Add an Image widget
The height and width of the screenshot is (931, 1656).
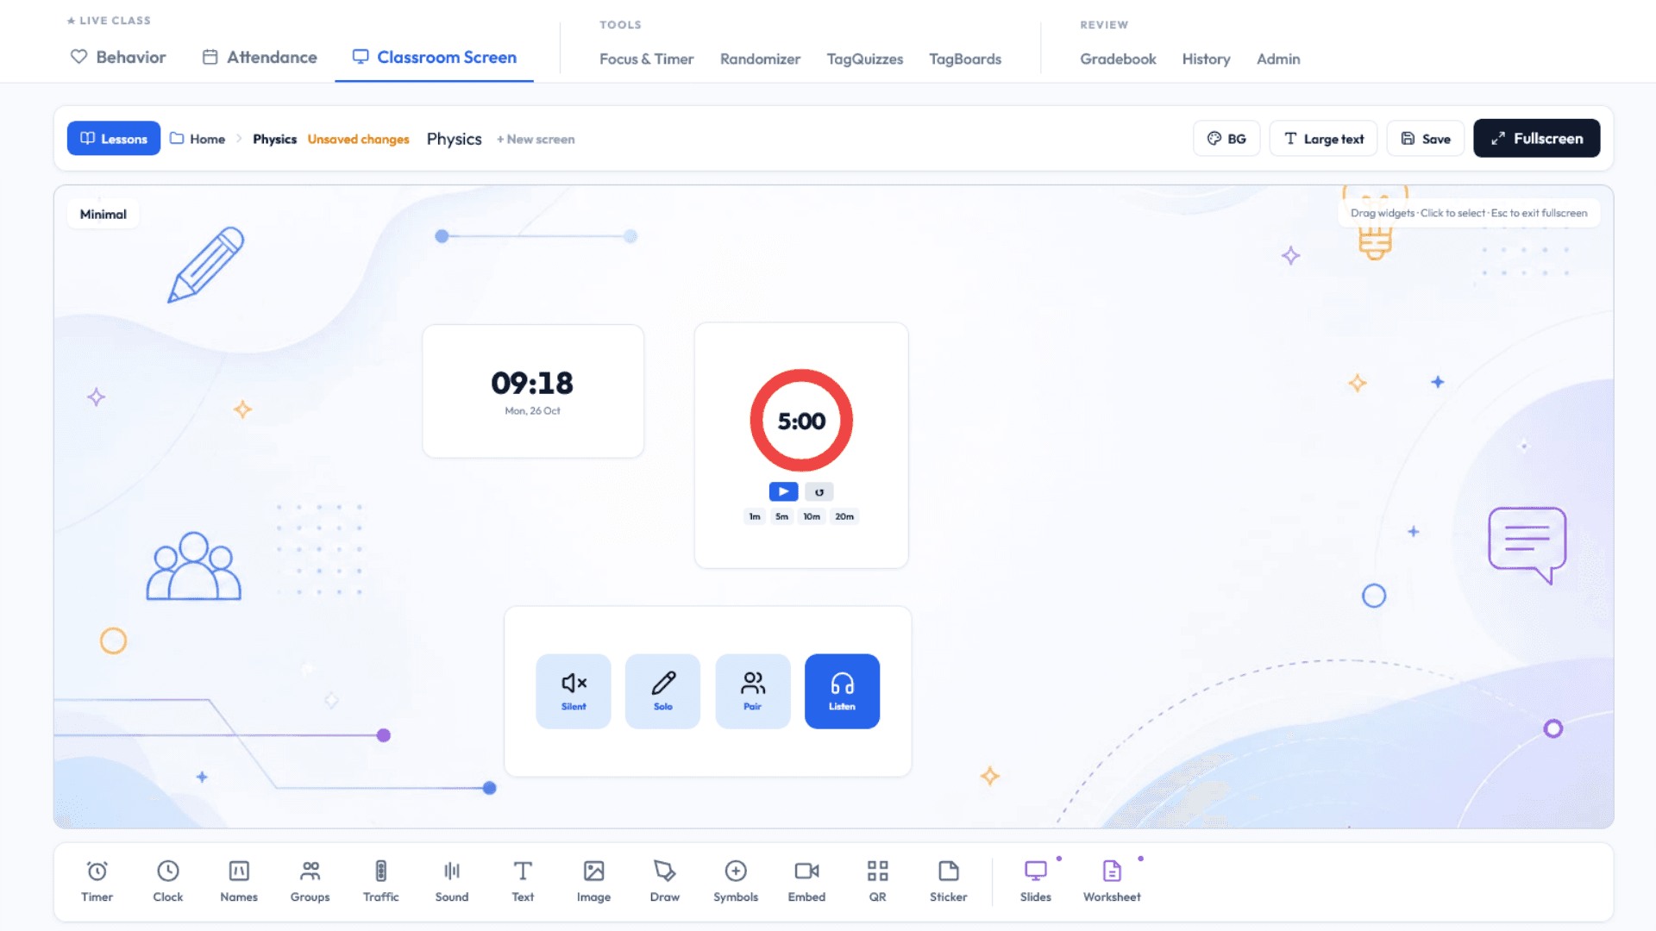click(593, 881)
